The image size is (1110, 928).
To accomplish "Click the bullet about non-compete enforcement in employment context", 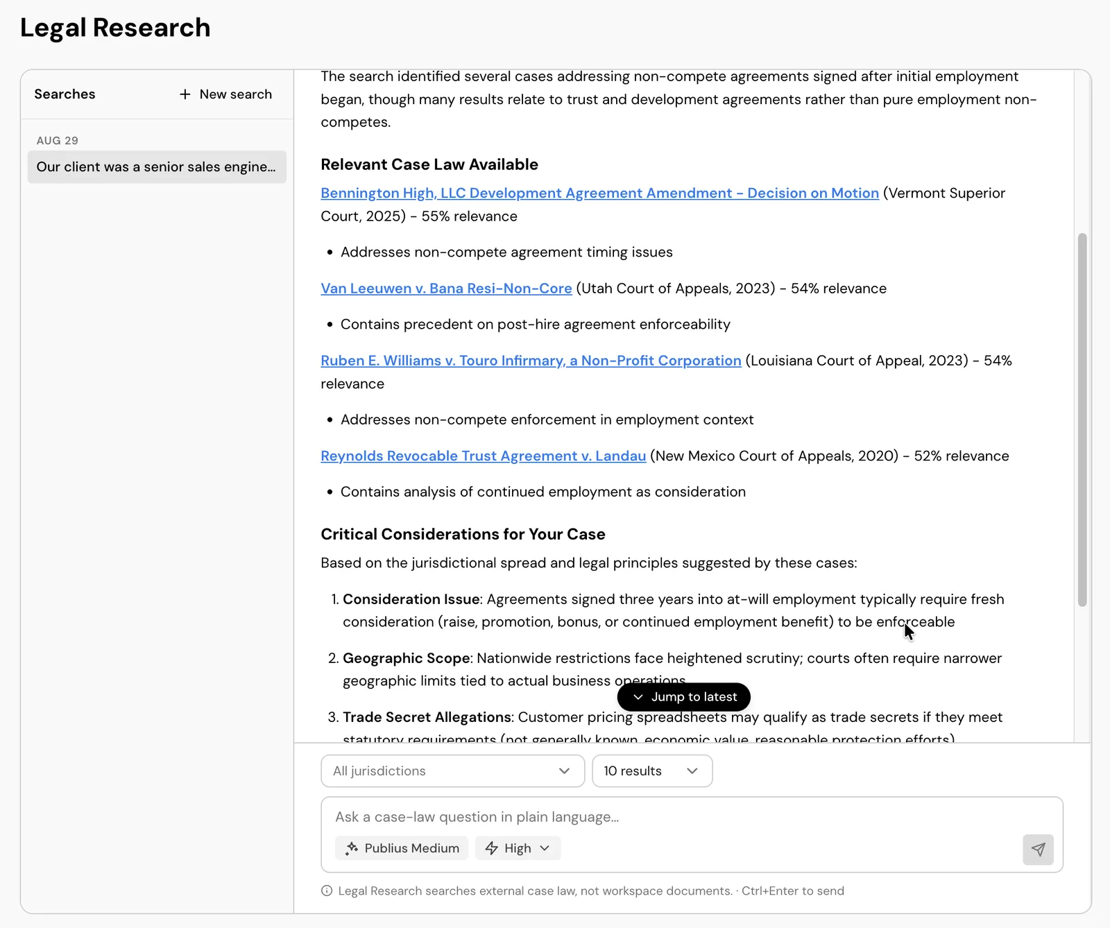I will pyautogui.click(x=547, y=420).
